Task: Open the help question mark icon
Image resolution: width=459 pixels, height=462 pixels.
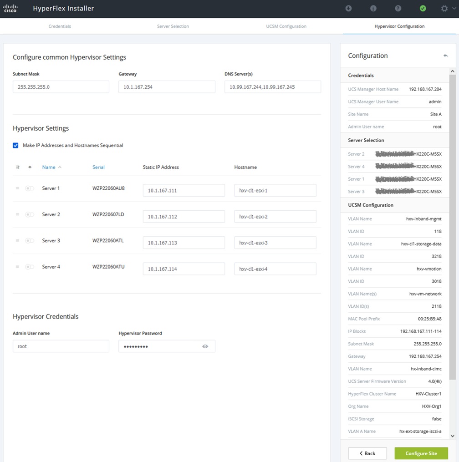Action: 398,8
